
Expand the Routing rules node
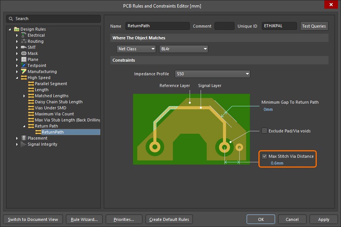[17, 41]
